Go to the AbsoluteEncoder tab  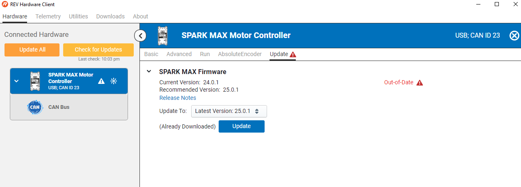240,54
